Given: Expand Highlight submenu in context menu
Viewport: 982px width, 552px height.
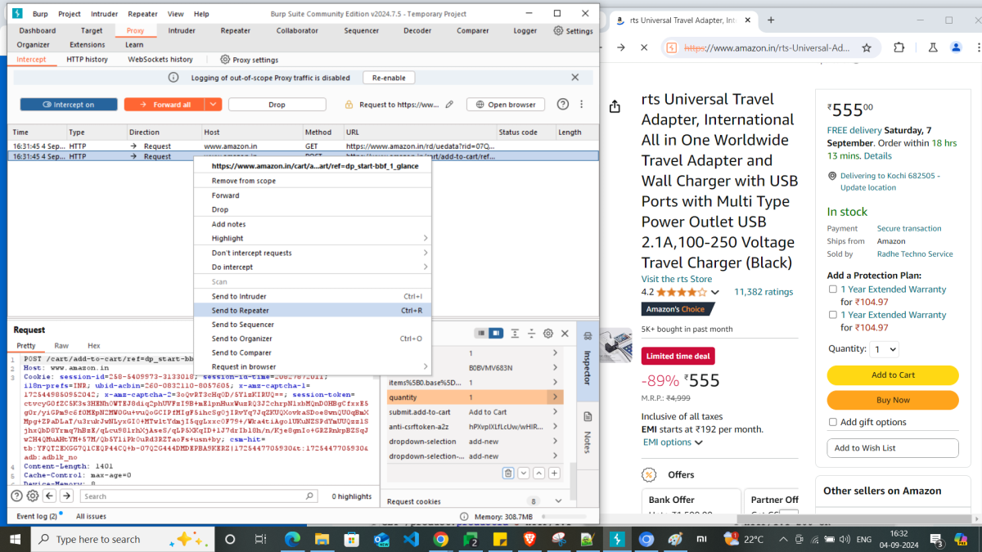Looking at the screenshot, I should (426, 238).
